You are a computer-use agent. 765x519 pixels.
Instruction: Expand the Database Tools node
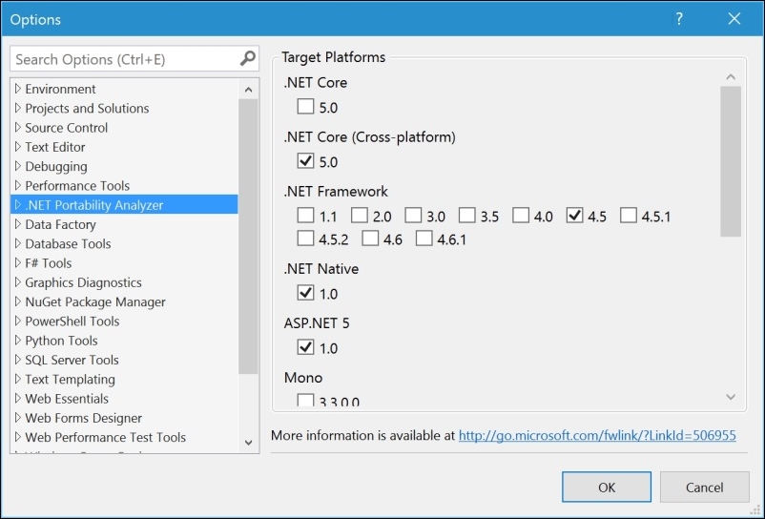(x=18, y=243)
